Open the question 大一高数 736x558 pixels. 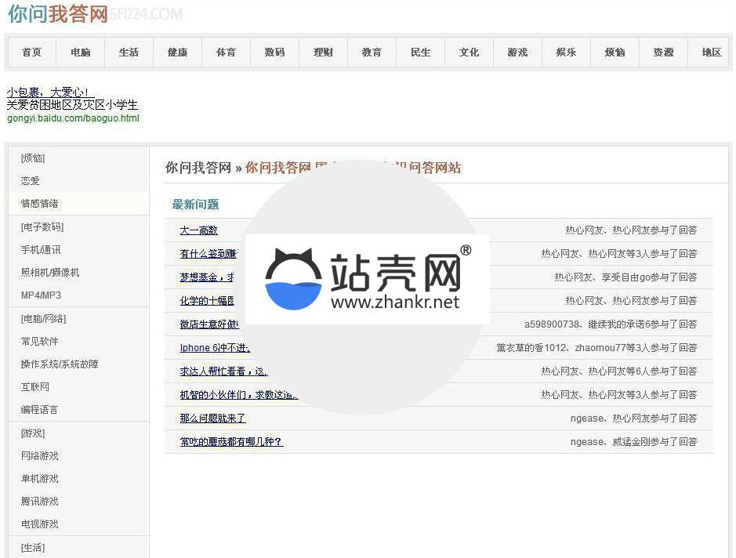[x=198, y=230]
